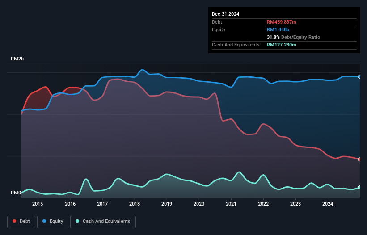Click the 2019 x-axis label
Image resolution: width=367 pixels, height=235 pixels.
167,204
